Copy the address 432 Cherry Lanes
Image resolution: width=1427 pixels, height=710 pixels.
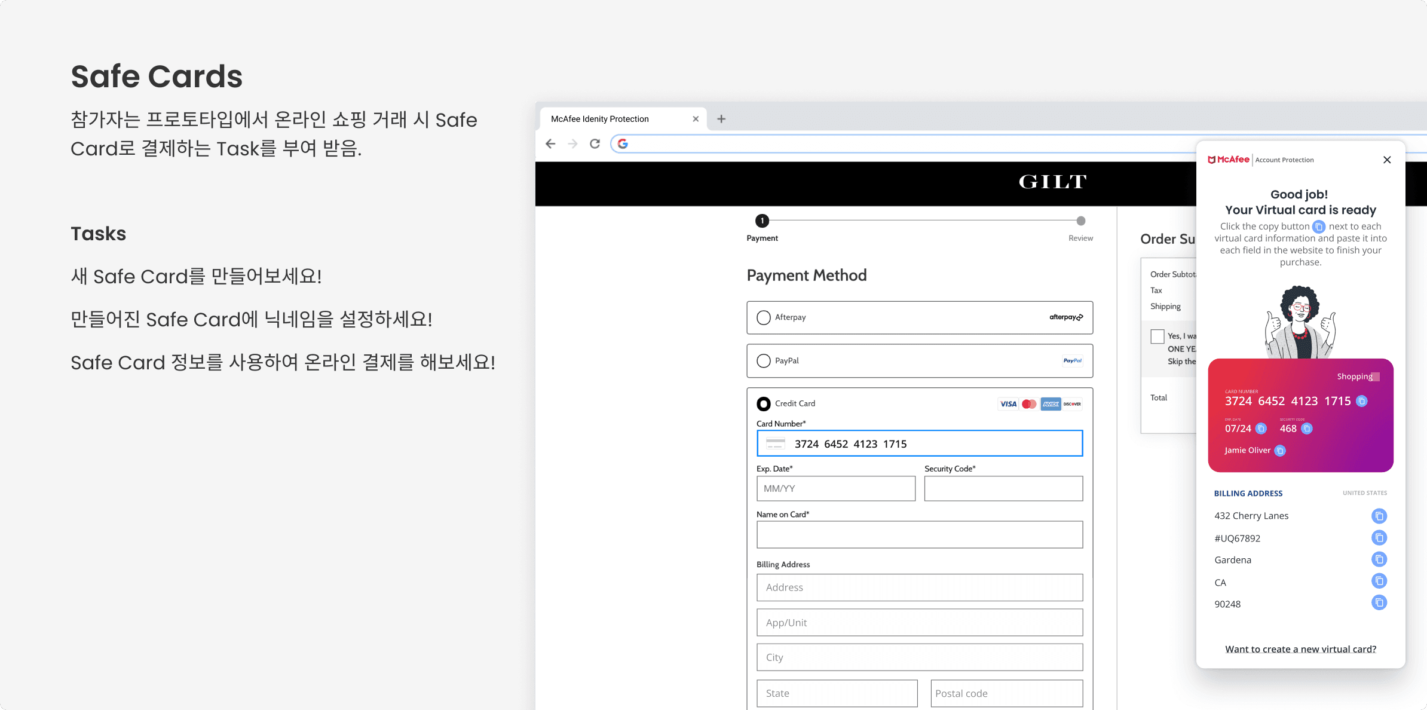[1379, 516]
